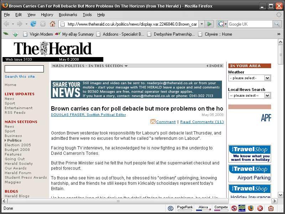Open the Read Comments (11) link
The width and height of the screenshot is (285, 214).
click(x=202, y=122)
